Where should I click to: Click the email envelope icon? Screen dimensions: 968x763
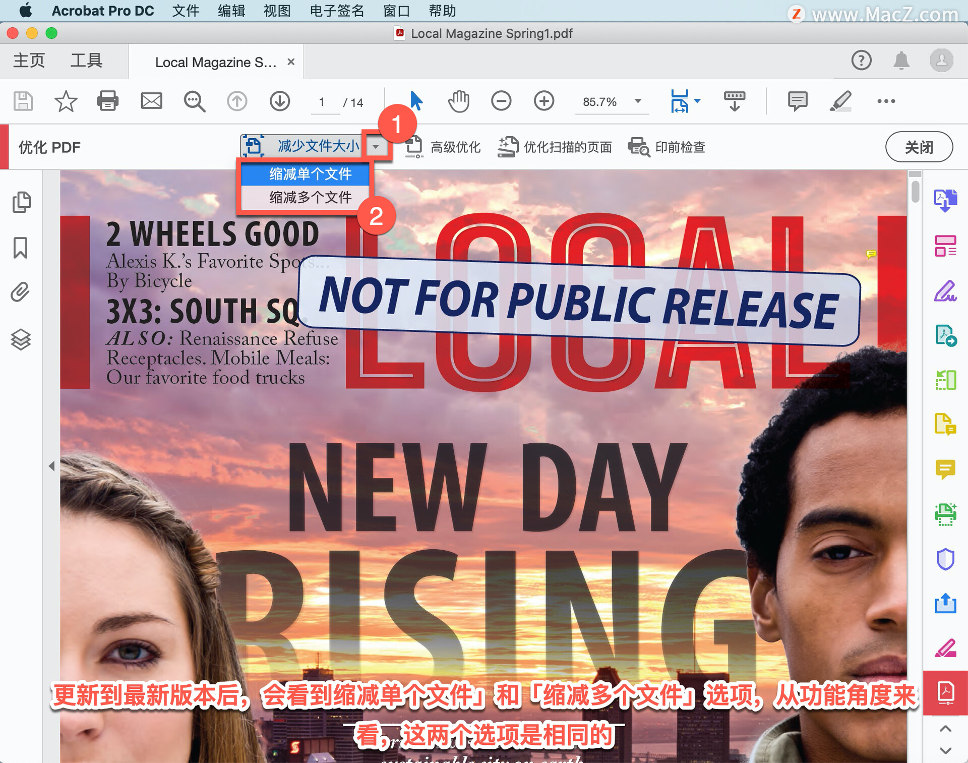[x=151, y=101]
